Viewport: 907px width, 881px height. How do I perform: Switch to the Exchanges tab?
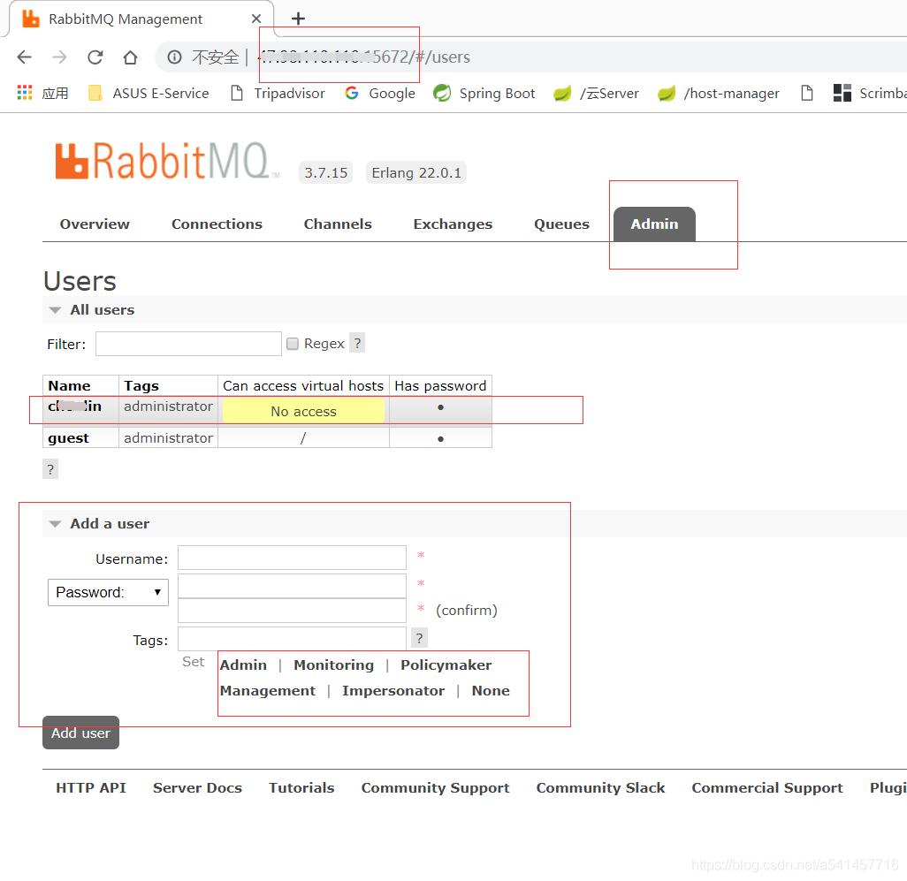[x=453, y=224]
